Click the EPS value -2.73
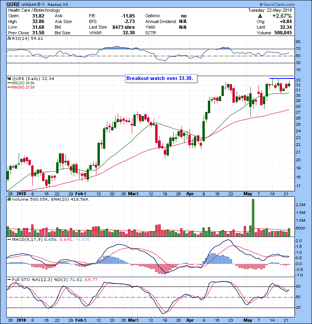This screenshot has width=312, height=324. (x=129, y=21)
